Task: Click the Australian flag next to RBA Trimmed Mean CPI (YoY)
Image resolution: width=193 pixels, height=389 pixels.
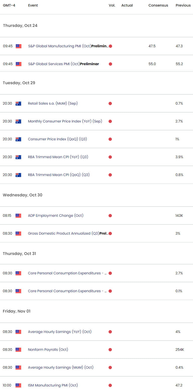Action: coord(18,157)
